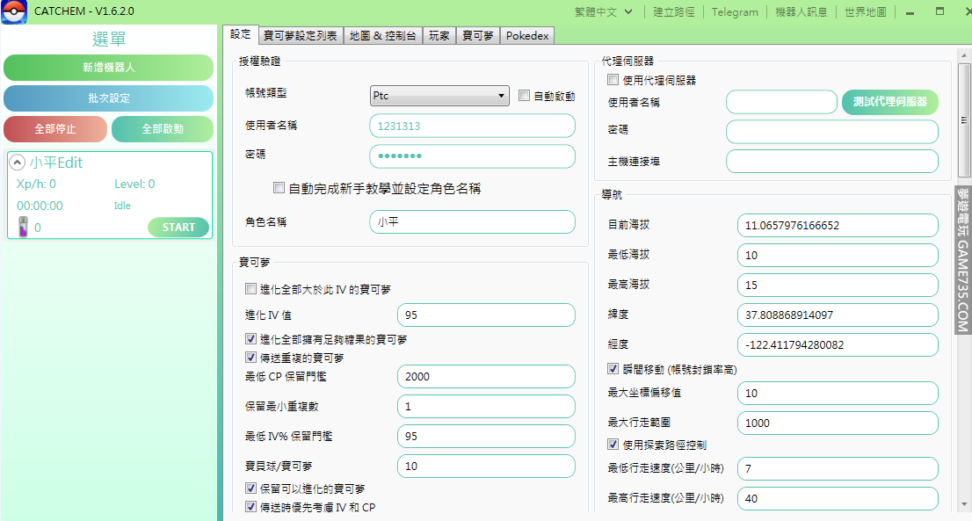
Task: Switch to the Pokedex tab
Action: point(527,35)
